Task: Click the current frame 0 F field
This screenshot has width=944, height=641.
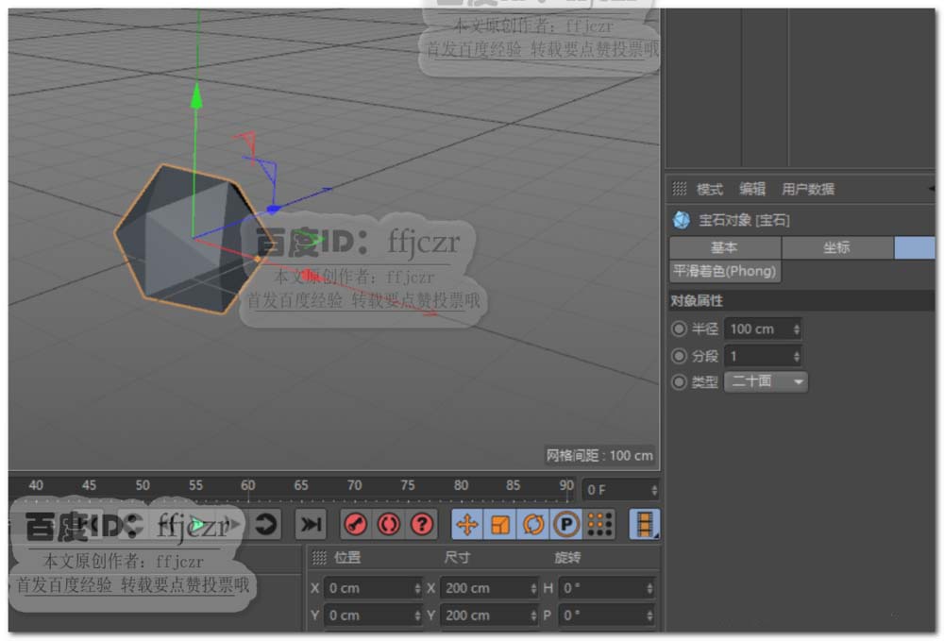Action: [620, 490]
